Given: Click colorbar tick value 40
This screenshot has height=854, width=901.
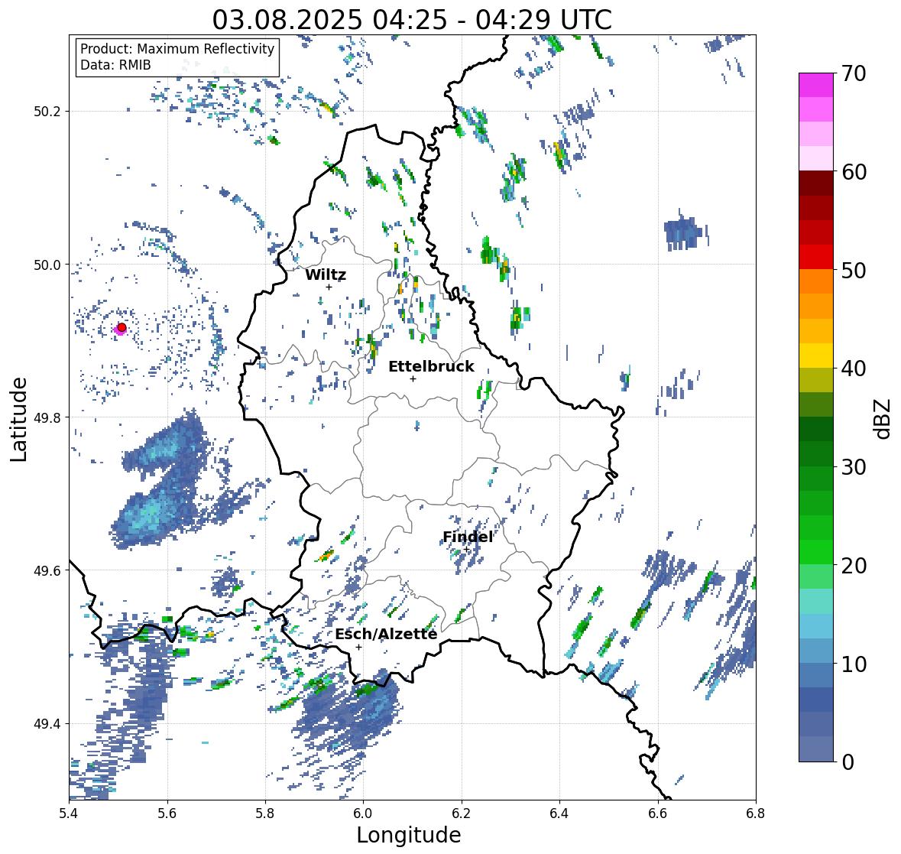Looking at the screenshot, I should click(x=854, y=369).
